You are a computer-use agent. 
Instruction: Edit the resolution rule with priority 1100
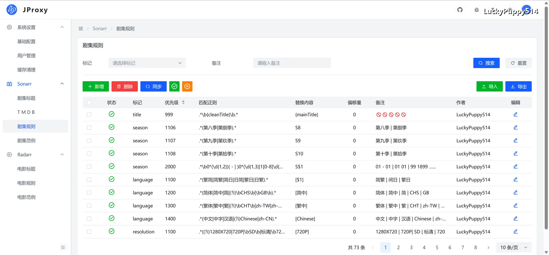tap(515, 232)
